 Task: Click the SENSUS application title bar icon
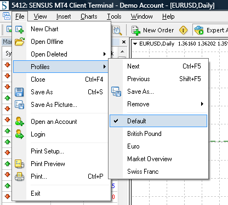point(4,5)
